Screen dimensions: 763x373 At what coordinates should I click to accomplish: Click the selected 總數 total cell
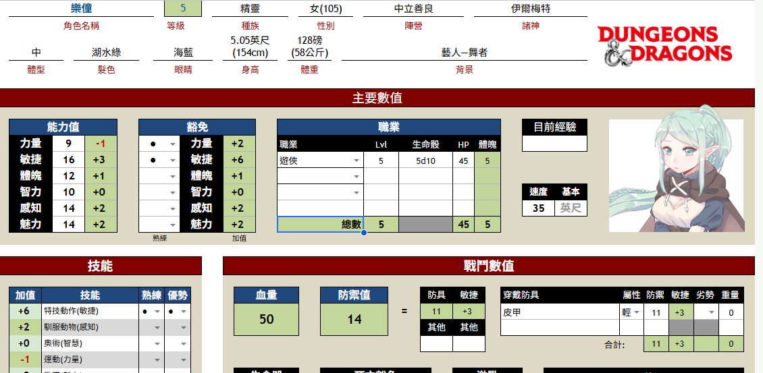320,224
